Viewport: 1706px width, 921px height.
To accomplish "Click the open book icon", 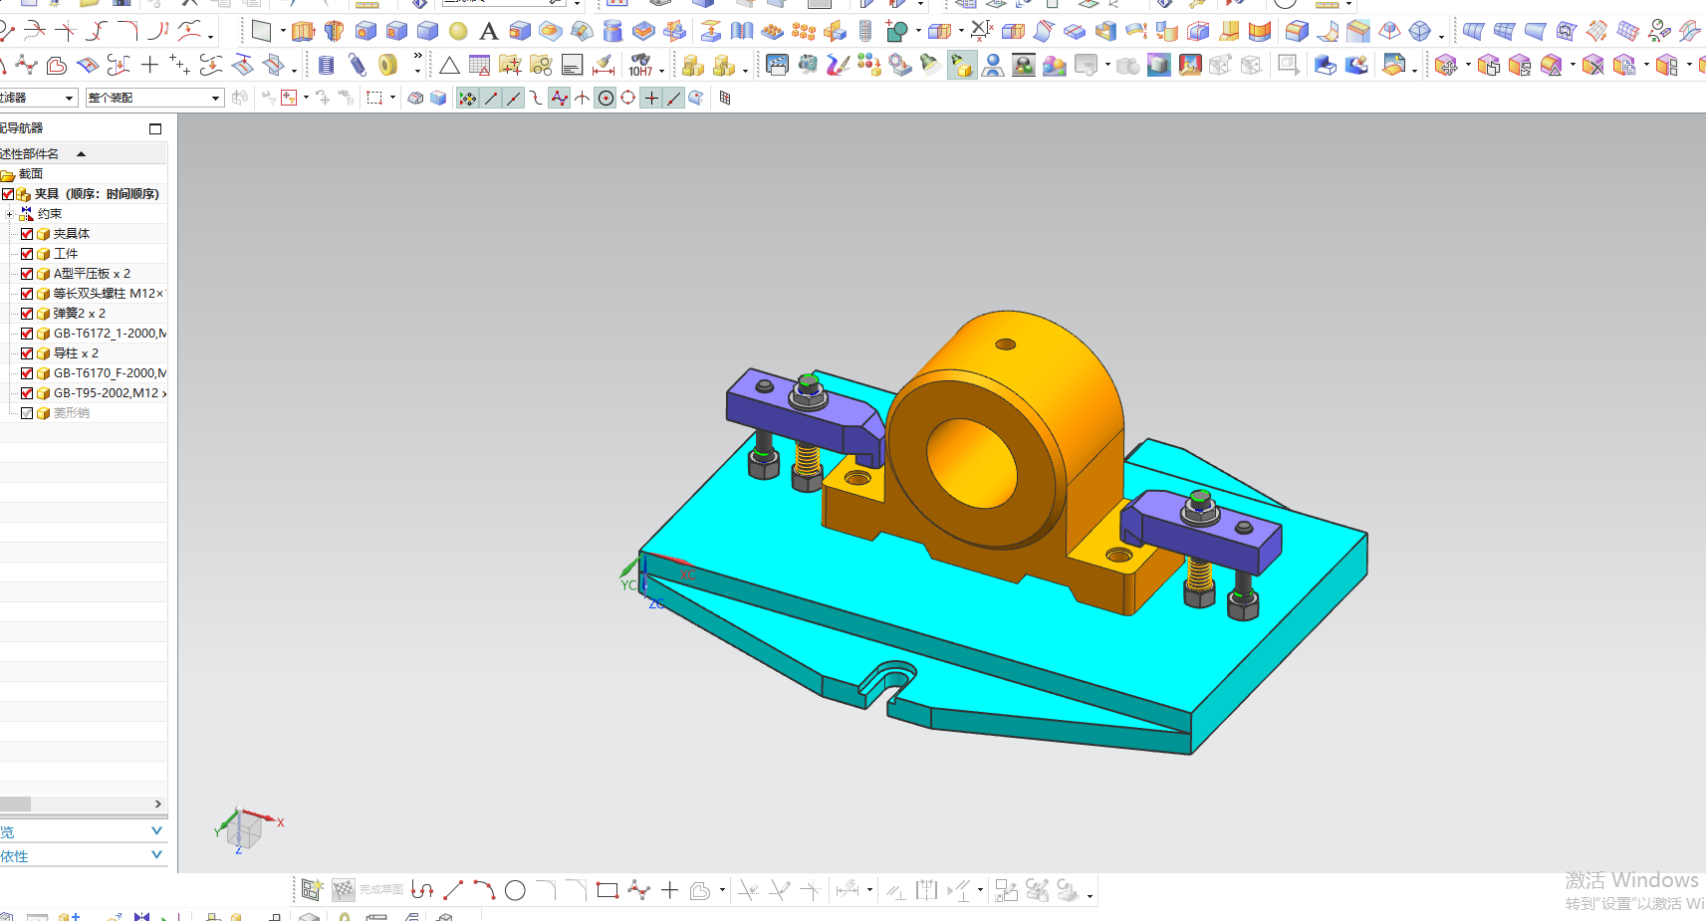I will click(x=741, y=32).
